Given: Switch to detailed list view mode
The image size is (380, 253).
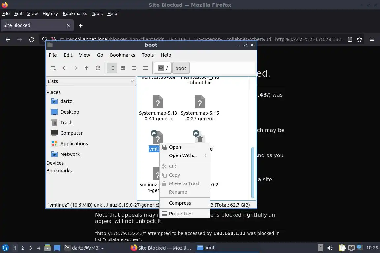Looking at the screenshot, I should pyautogui.click(x=145, y=68).
